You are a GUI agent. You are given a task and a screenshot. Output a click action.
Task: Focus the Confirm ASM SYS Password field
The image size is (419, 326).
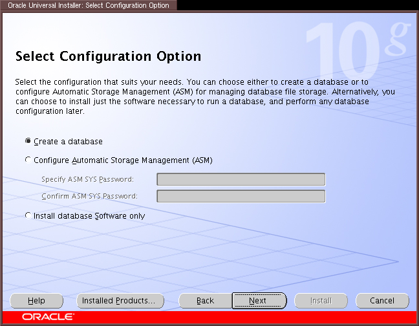[x=241, y=196]
